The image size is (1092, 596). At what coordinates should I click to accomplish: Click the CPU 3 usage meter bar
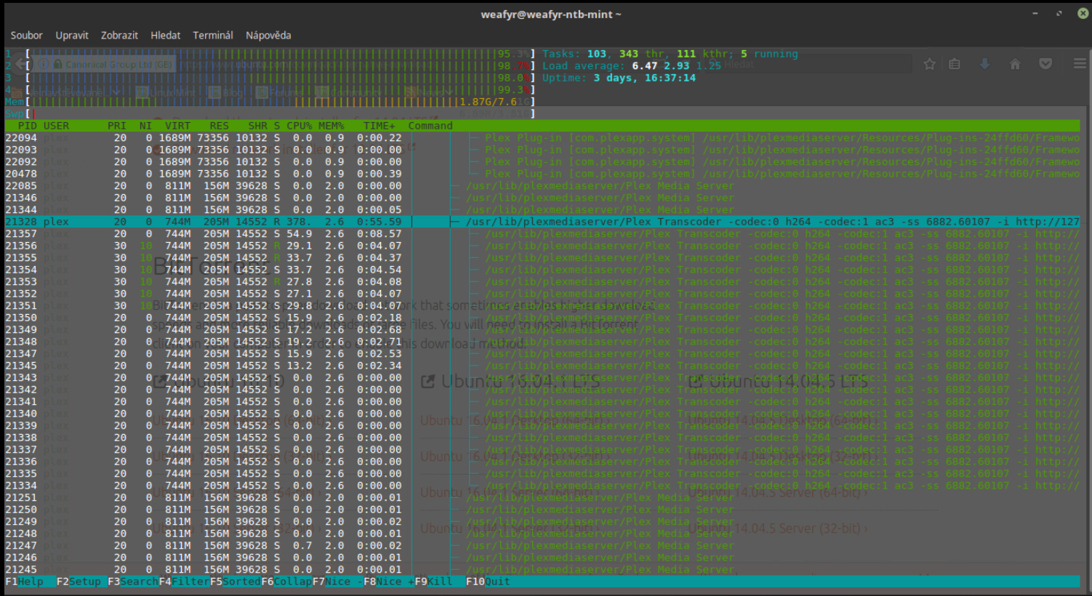click(x=280, y=78)
